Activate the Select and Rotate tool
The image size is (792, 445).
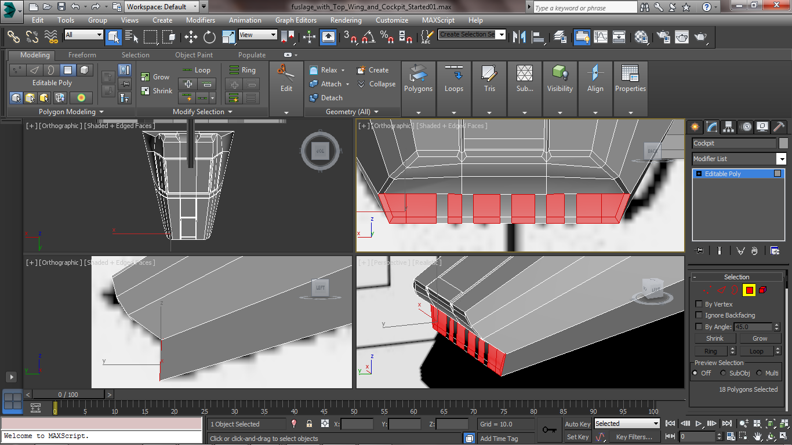pyautogui.click(x=209, y=37)
